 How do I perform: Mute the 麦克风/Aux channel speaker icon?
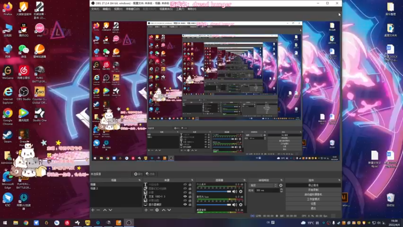point(235,205)
